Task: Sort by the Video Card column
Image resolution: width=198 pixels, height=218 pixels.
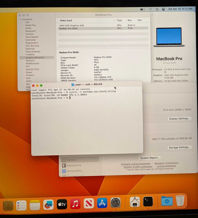Action: point(66,21)
